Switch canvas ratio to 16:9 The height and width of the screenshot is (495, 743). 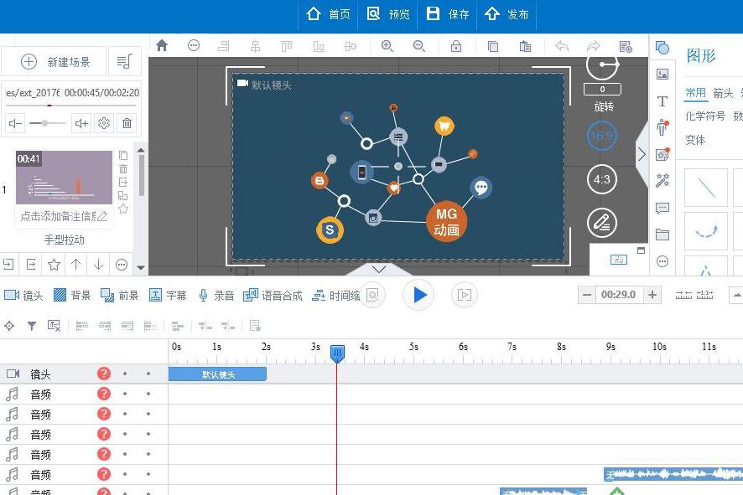601,135
